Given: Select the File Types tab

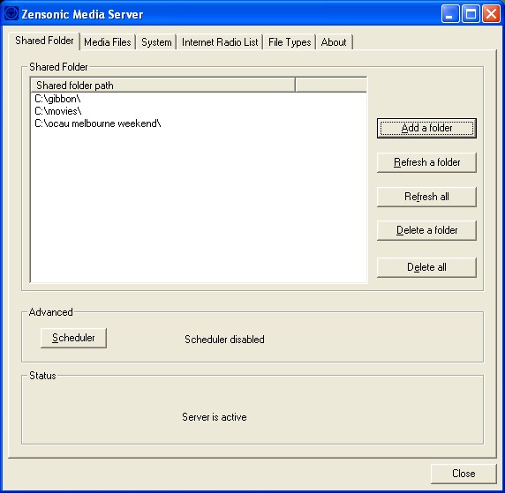Looking at the screenshot, I should tap(290, 42).
